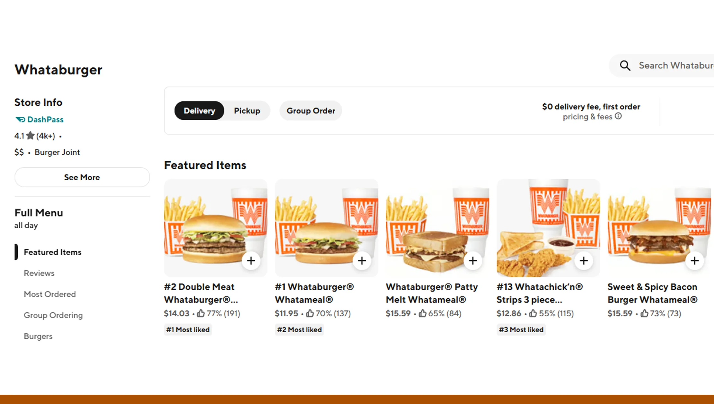
Task: Go to Group Ordering section
Action: click(53, 315)
